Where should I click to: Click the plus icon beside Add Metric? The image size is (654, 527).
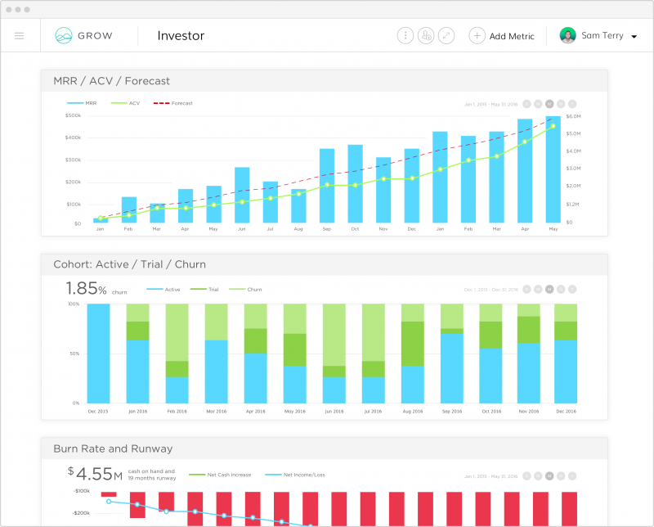(x=477, y=36)
